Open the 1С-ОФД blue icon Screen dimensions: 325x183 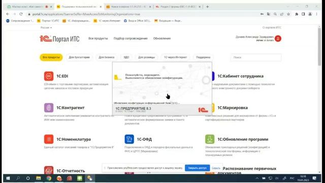coord(129,139)
